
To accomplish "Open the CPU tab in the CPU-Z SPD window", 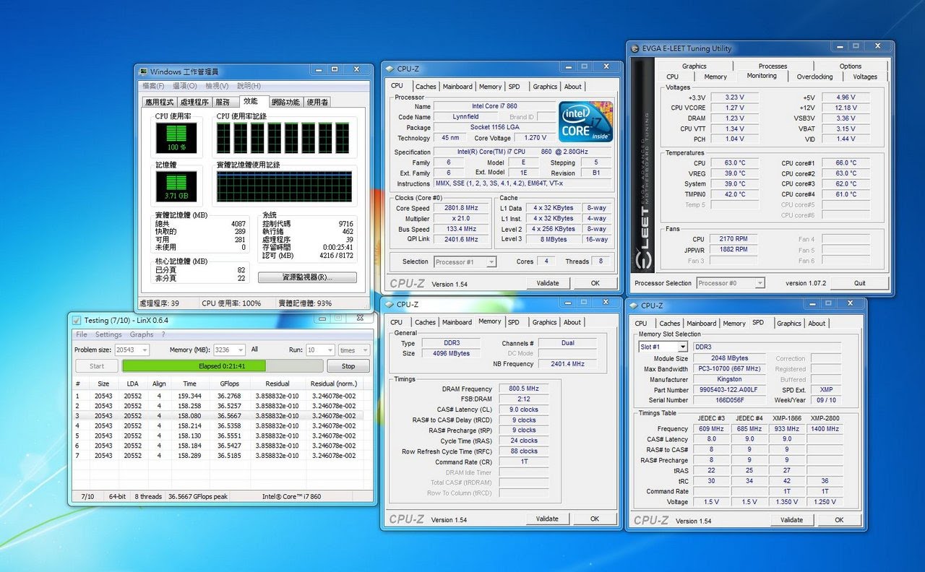I will [641, 324].
